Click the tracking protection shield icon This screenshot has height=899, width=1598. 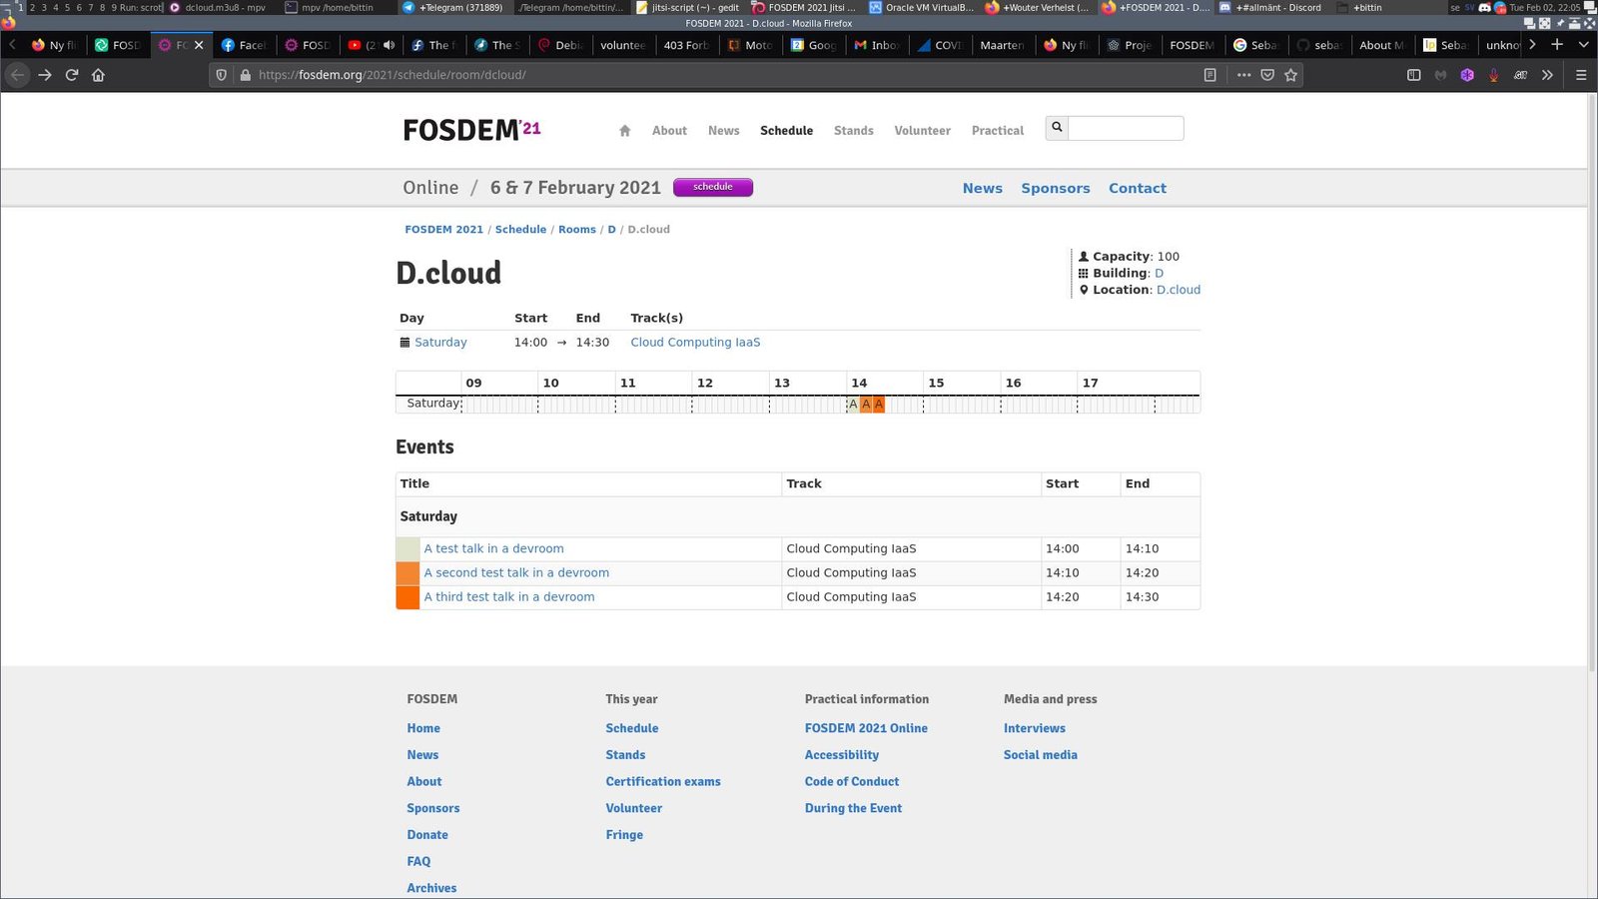click(222, 75)
